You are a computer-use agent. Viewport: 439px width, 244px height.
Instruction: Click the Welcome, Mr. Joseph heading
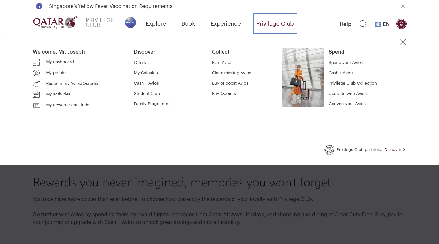coord(59,52)
